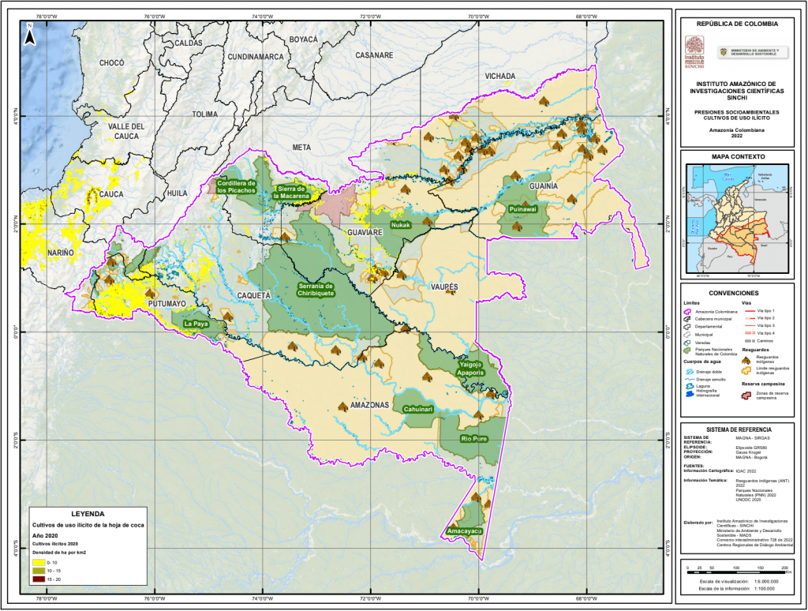Screen dimensions: 808x611
Task: Click the AMAZONAS department label
Action: 369,405
